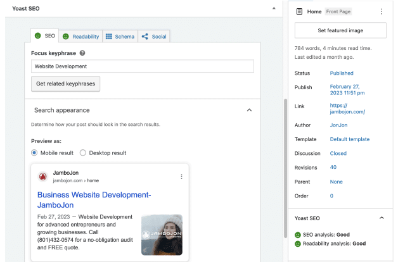
Task: Open the jambojon.com link setting
Action: (347, 109)
